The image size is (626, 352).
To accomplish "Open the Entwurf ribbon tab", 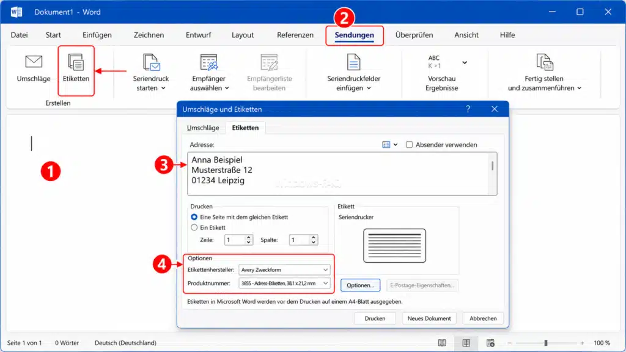I will coord(199,35).
